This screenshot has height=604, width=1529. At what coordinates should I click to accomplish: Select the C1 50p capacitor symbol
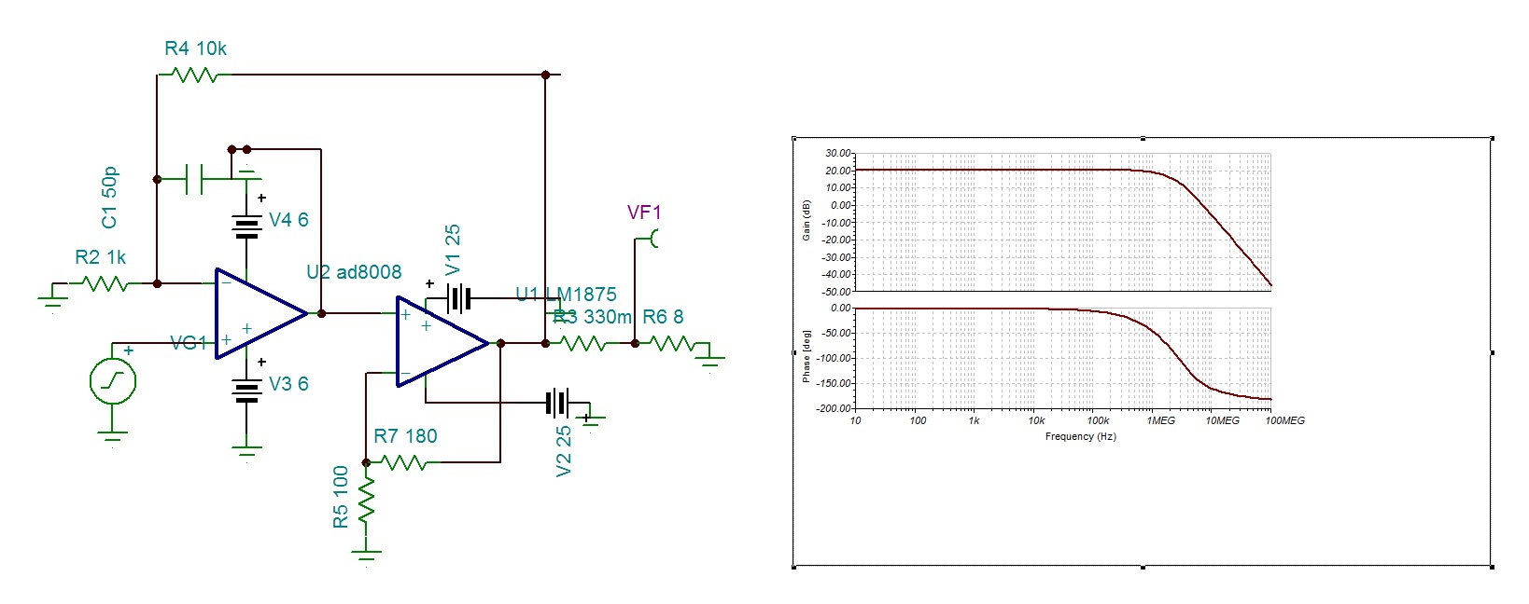195,178
